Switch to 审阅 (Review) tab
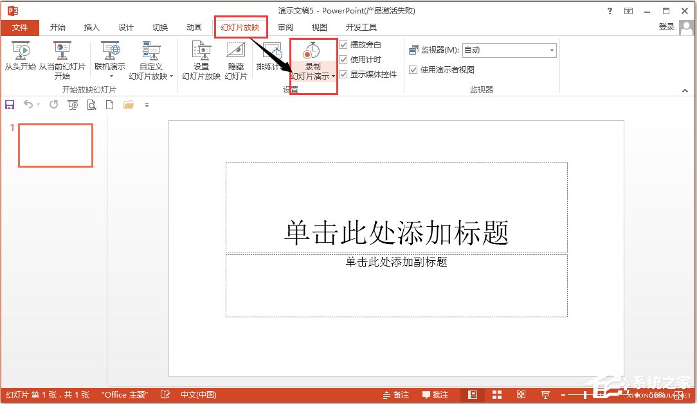Screen dimensions: 697x404 (285, 28)
